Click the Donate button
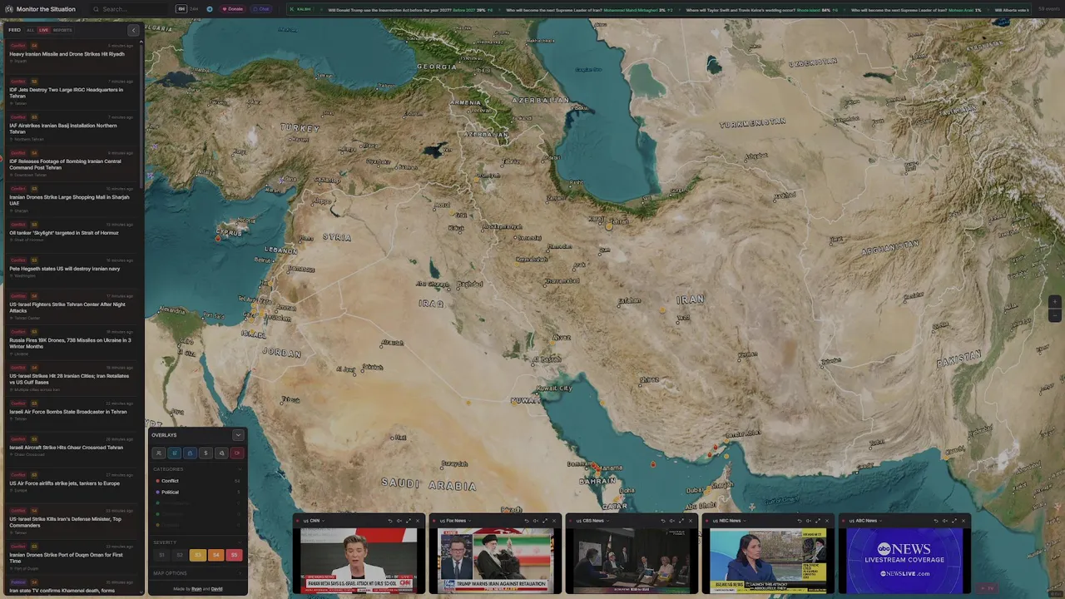Screen dimensions: 1065x599 tap(232, 9)
